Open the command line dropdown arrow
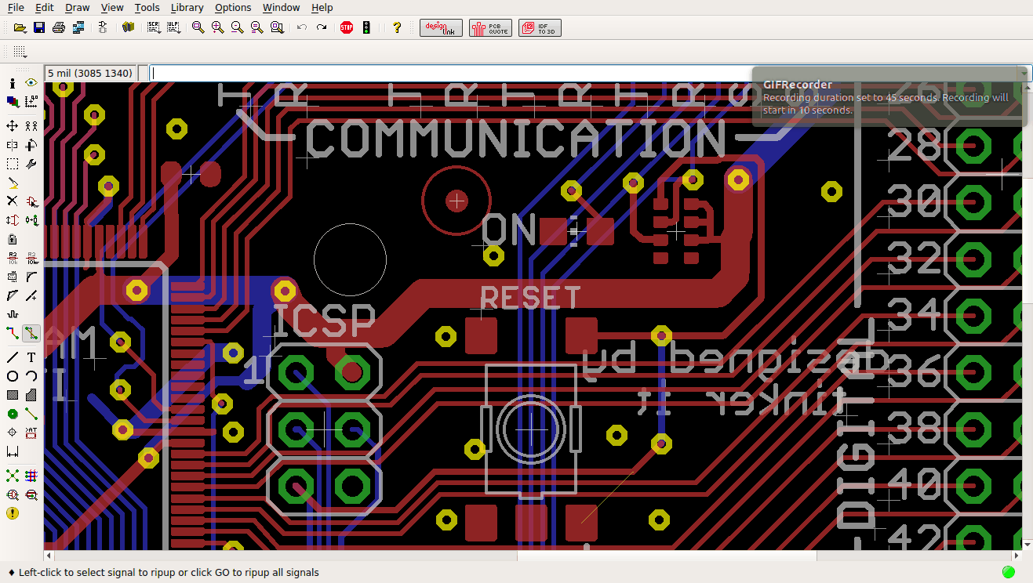Viewport: 1033px width, 583px height. click(1024, 72)
